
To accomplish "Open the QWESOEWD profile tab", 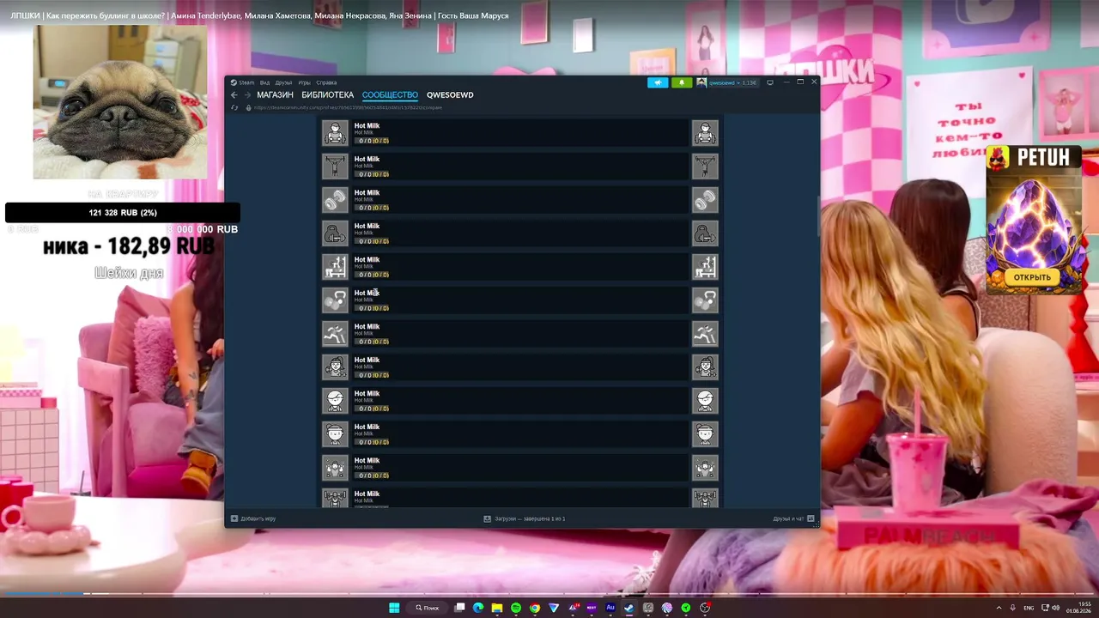I will pyautogui.click(x=450, y=94).
